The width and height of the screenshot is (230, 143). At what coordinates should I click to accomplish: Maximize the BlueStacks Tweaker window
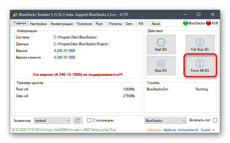pos(199,14)
